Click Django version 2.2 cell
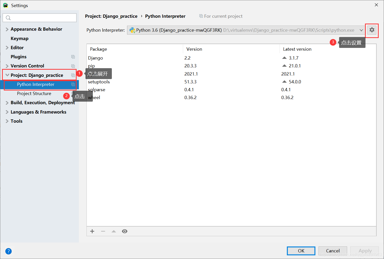384x259 pixels. (x=187, y=58)
